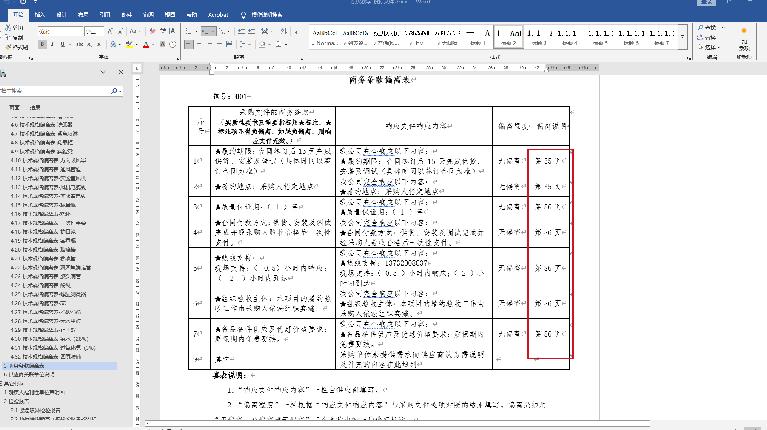Toggle Bold formatting

click(42, 44)
